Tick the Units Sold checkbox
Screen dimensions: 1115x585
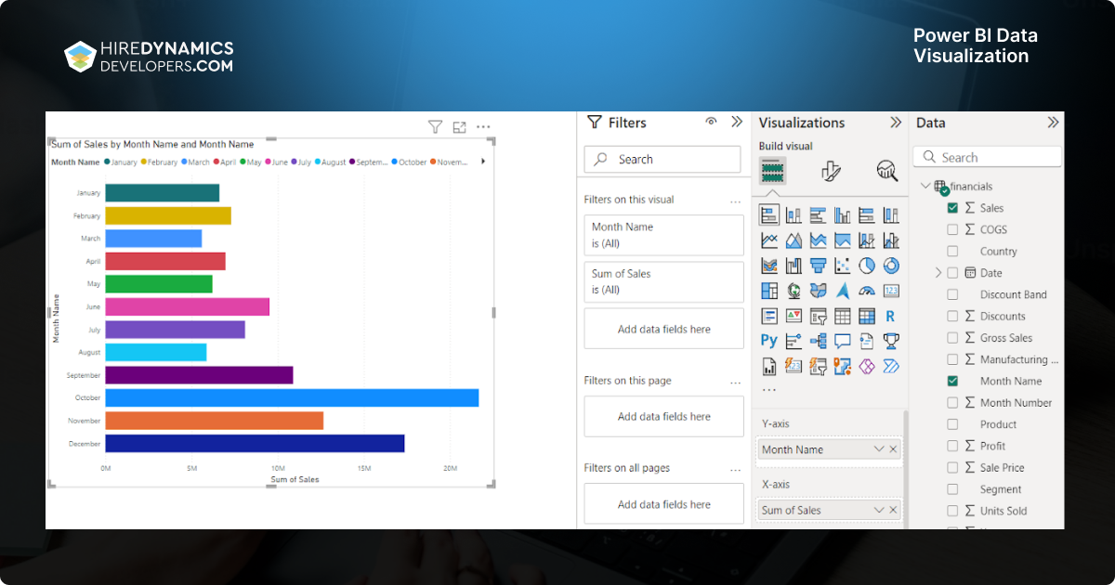click(x=952, y=511)
